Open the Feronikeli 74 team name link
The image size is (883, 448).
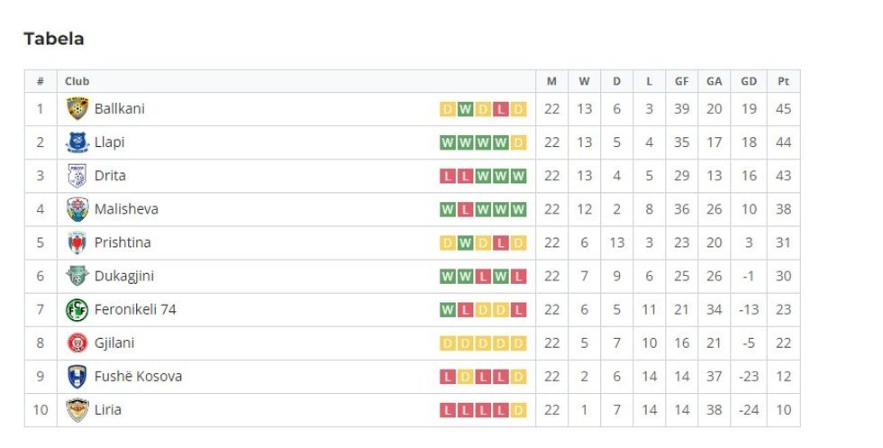pyautogui.click(x=135, y=310)
